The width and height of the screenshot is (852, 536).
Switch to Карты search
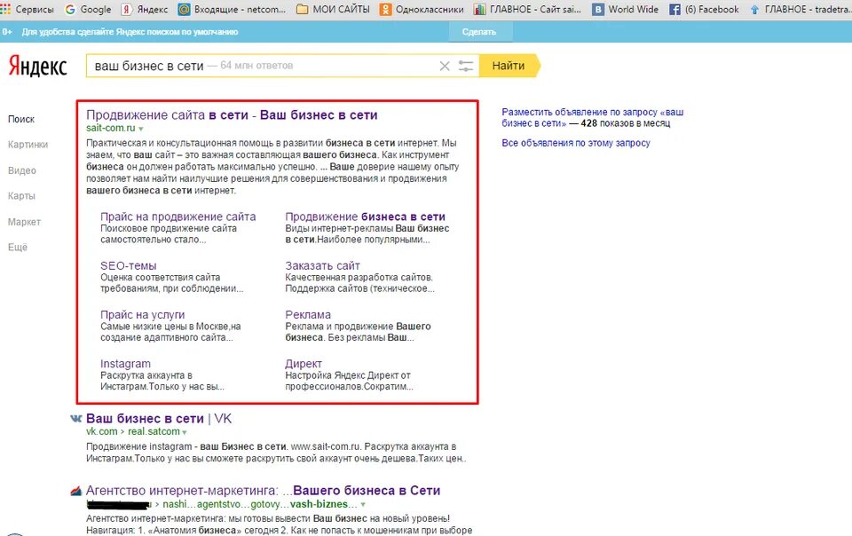(21, 196)
